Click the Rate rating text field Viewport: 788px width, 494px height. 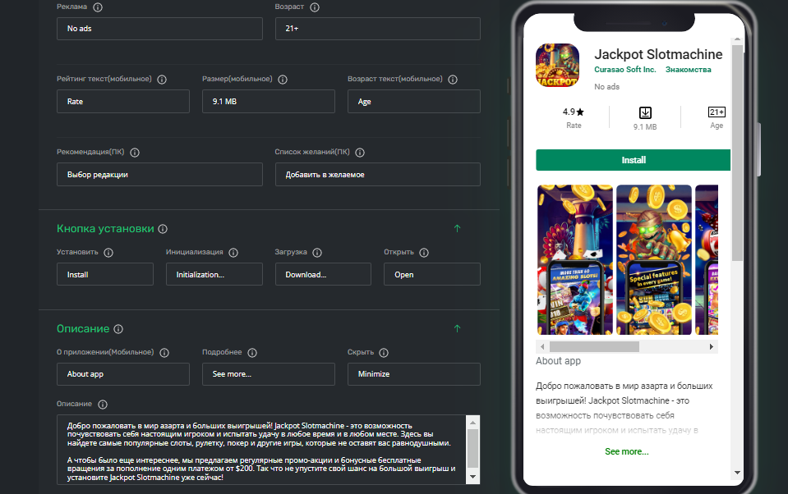coord(123,102)
